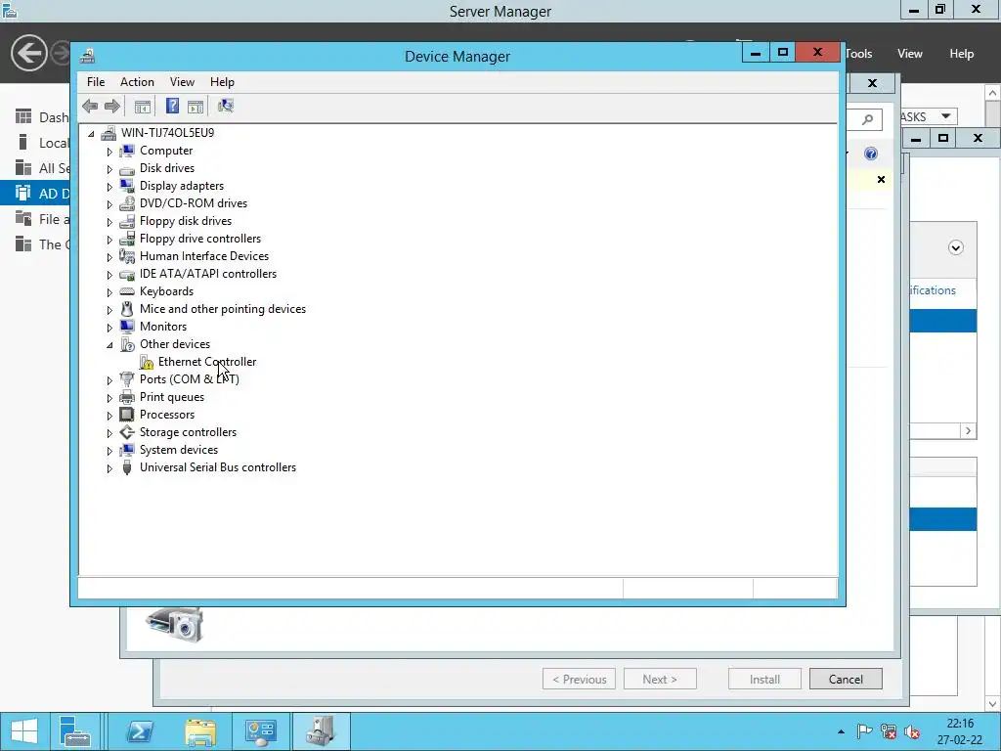Open Server Manager's Help menu
The height and width of the screenshot is (751, 1001).
coord(962,54)
